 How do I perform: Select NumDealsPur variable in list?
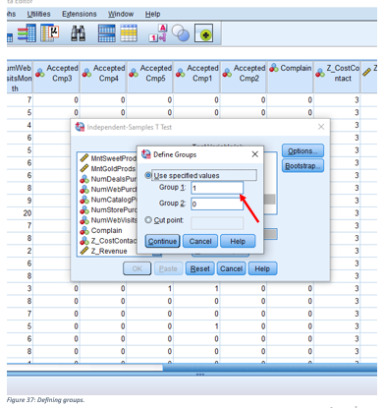click(x=108, y=179)
